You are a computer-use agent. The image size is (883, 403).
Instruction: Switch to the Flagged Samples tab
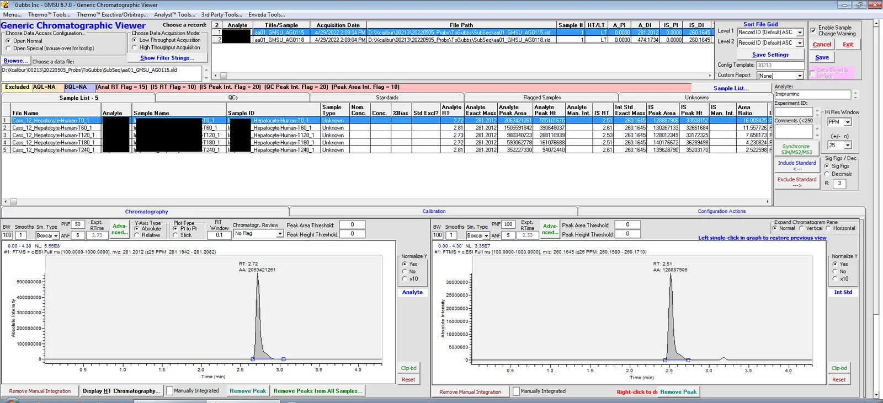coord(542,98)
